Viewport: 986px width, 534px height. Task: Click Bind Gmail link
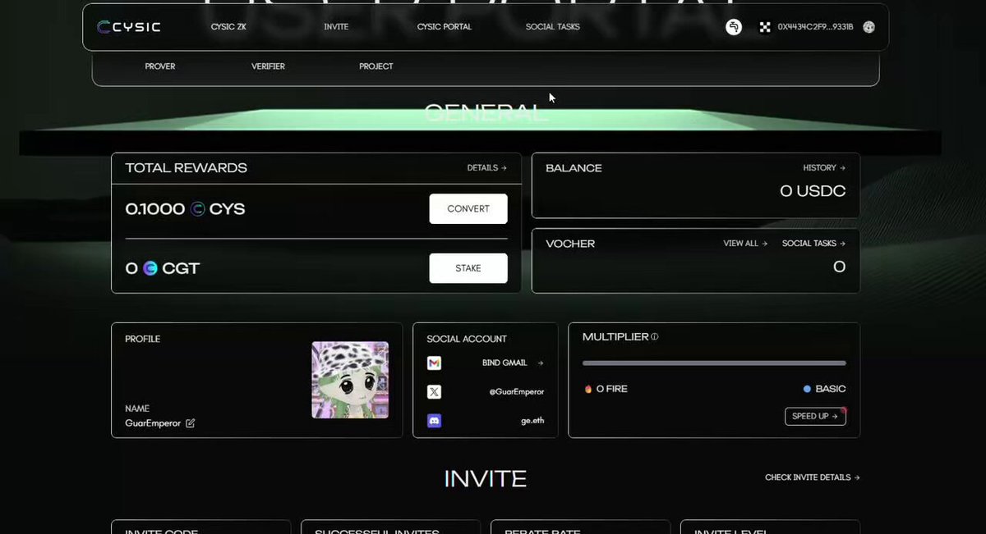(513, 363)
